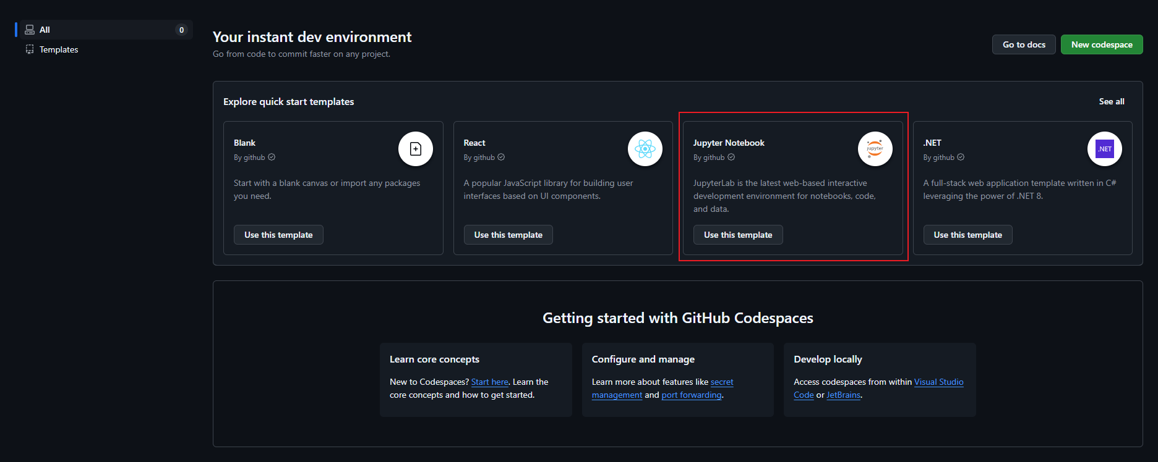Click the Blank template file-plus icon
Image resolution: width=1158 pixels, height=462 pixels.
pyautogui.click(x=416, y=149)
